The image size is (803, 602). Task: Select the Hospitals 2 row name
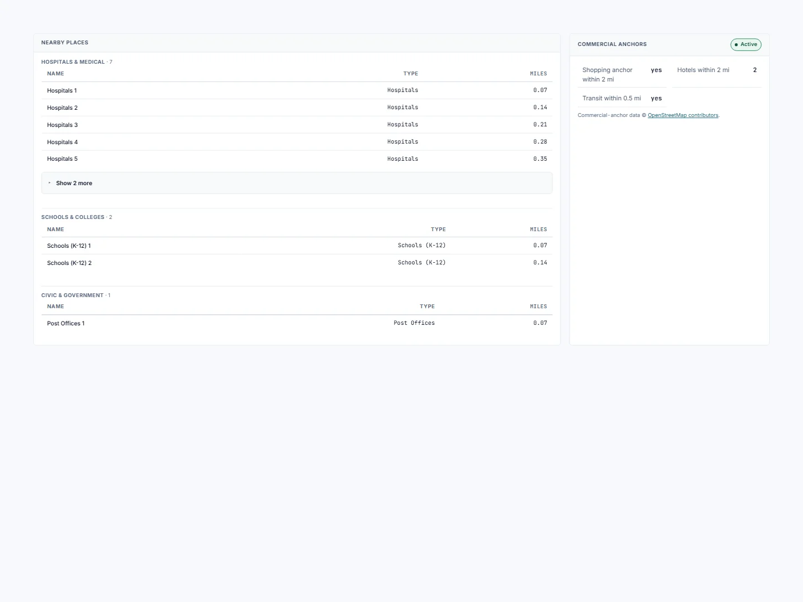click(62, 108)
